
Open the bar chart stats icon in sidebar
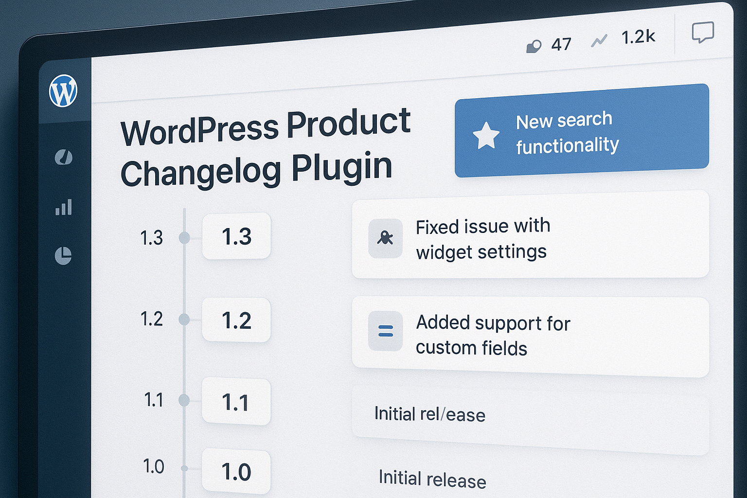(64, 207)
